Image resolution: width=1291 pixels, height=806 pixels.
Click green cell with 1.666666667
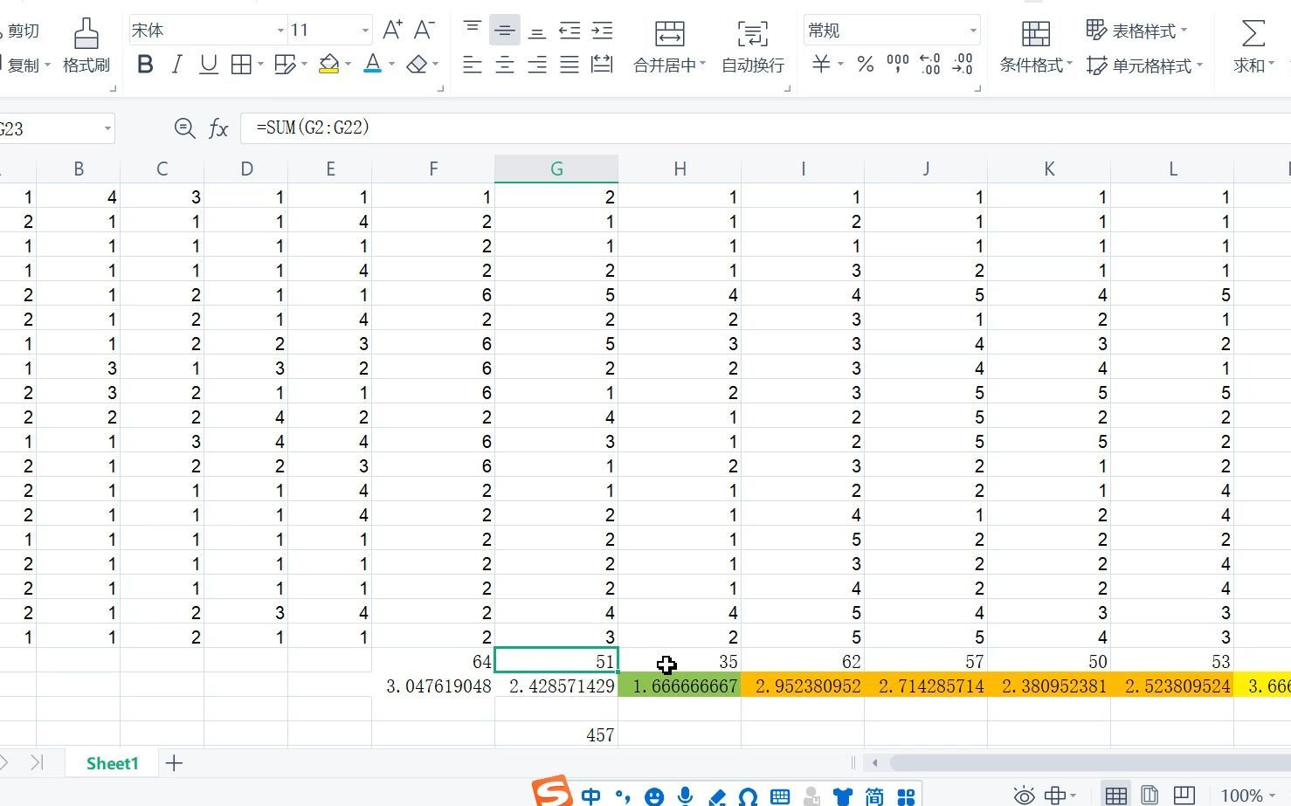pyautogui.click(x=680, y=685)
